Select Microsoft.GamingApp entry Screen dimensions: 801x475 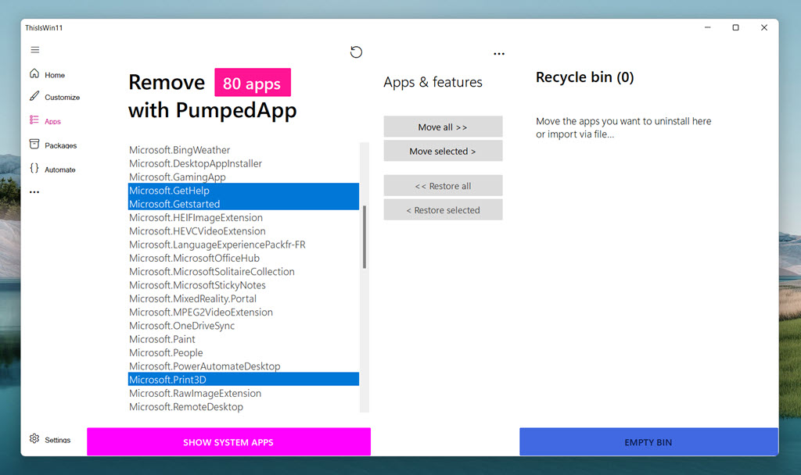point(243,177)
